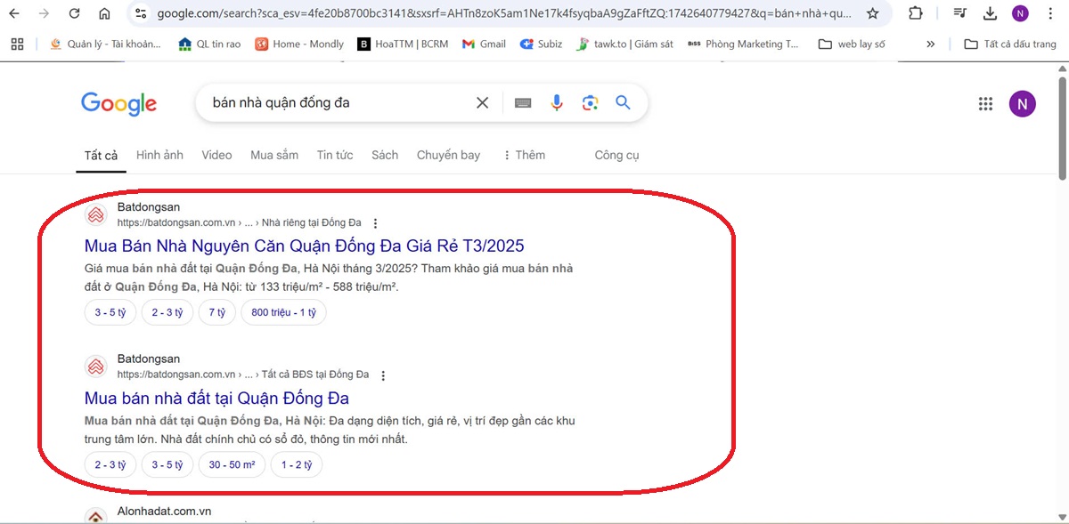Viewport: 1069px width, 524px height.
Task: Open Mua bán nhà đất tại Quận Đống Đa link
Action: pos(216,398)
